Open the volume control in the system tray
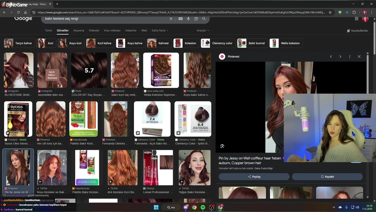This screenshot has height=212, width=376. 357,207
